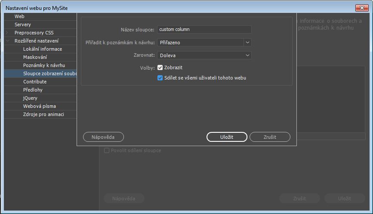
Task: Expand the Preprocesory CSS arrow
Action: [x=7, y=33]
